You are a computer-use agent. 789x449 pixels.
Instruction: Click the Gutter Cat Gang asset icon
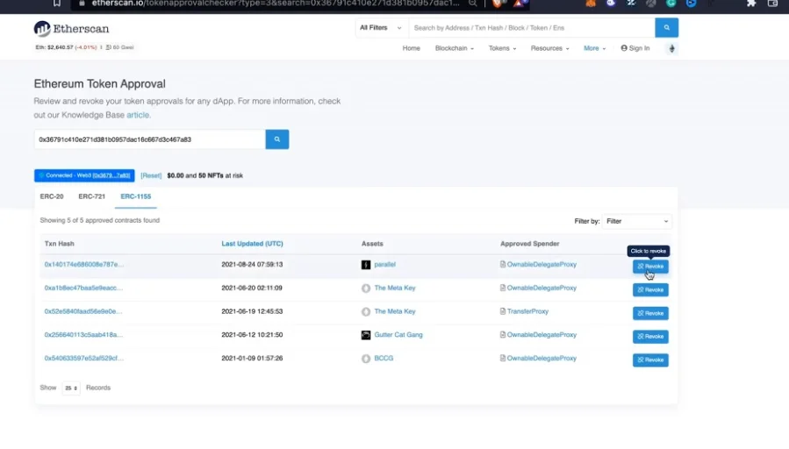(366, 335)
